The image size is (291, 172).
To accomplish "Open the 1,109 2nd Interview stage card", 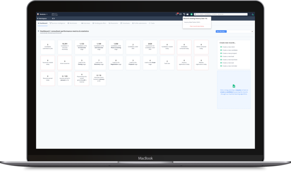I will pos(99,47).
